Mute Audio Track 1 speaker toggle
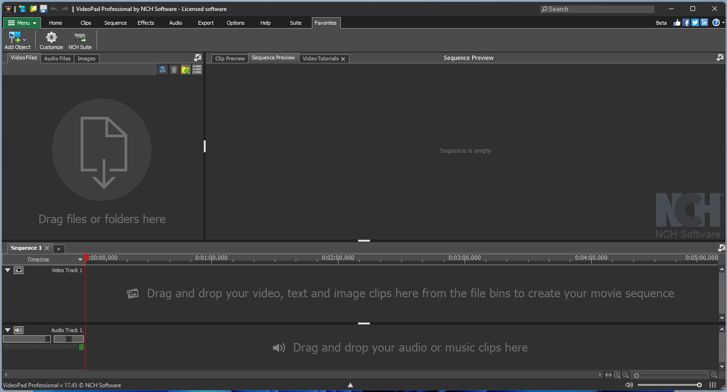This screenshot has width=727, height=392. click(19, 330)
